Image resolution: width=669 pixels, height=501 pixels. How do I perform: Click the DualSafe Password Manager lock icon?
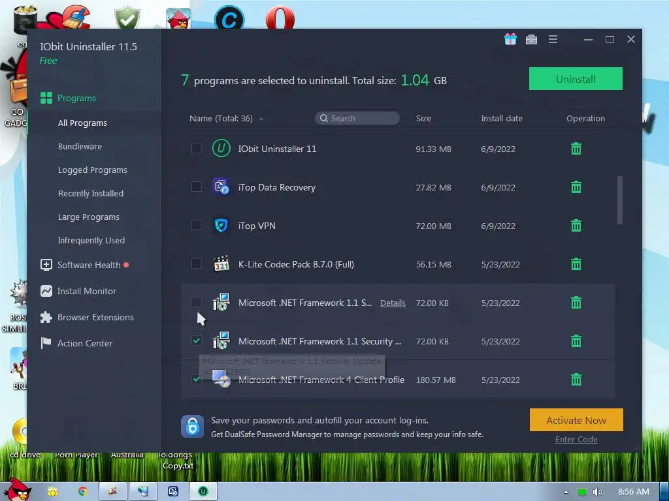[x=192, y=426]
